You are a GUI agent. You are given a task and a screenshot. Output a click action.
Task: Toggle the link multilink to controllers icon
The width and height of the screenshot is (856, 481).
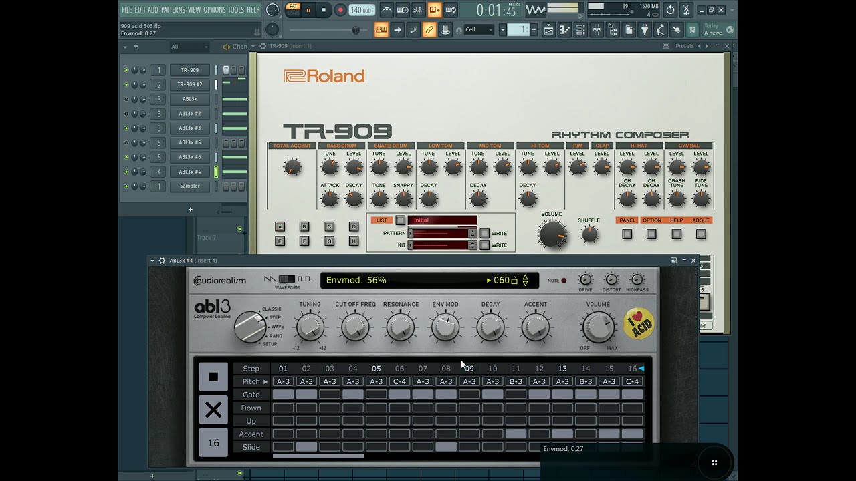429,29
